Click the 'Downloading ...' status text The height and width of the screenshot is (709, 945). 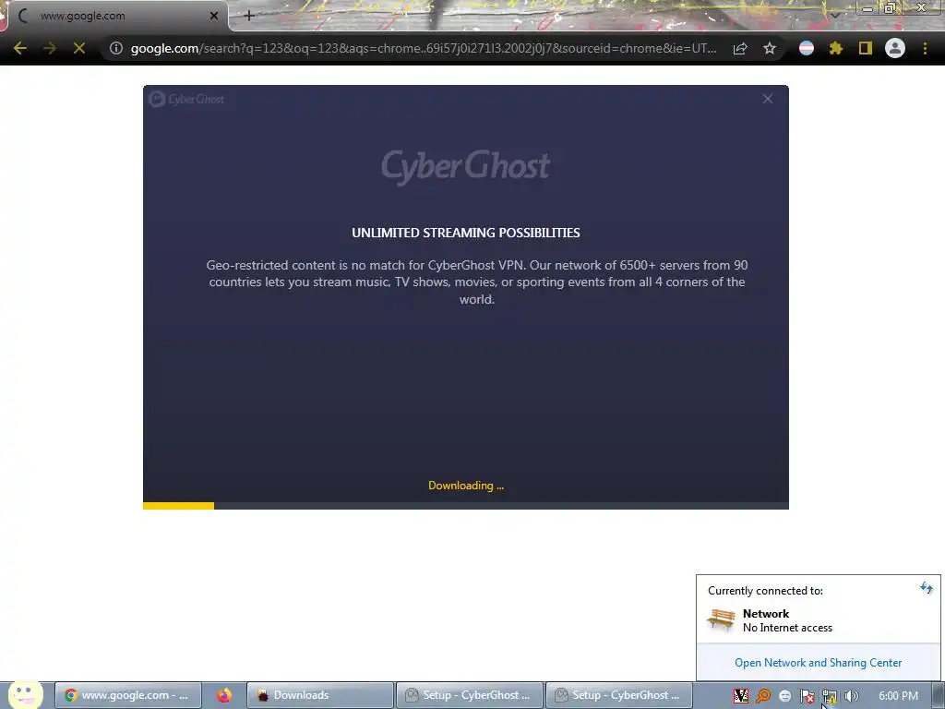[466, 486]
